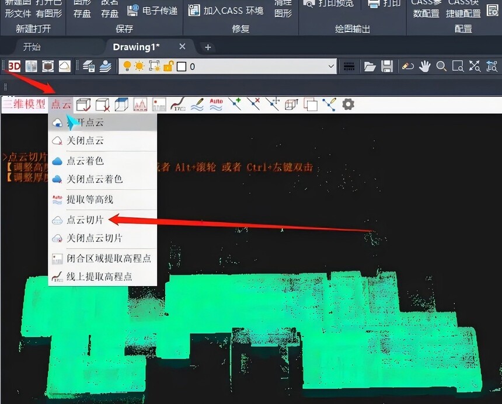Open the 点云 menu
This screenshot has height=404, width=502.
[x=61, y=105]
